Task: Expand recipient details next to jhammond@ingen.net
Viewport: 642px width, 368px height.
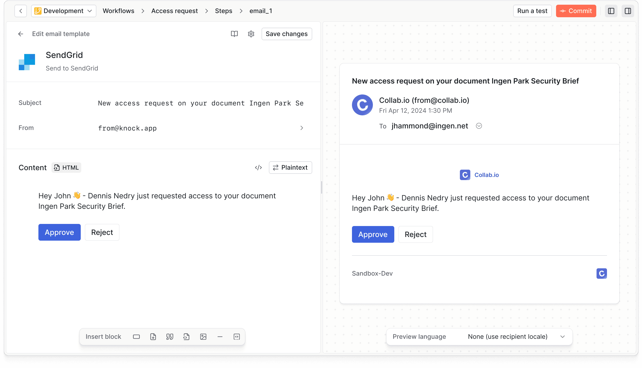Action: (479, 126)
